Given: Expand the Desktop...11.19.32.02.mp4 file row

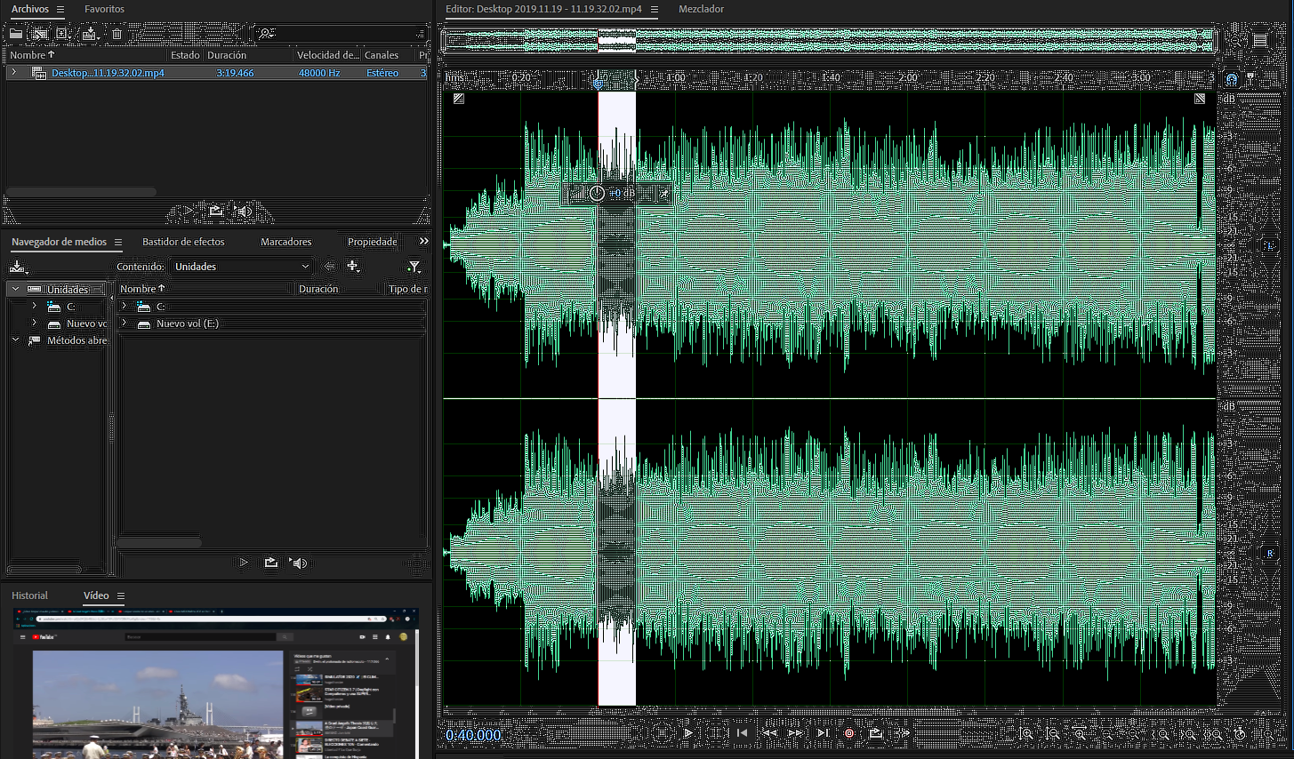Looking at the screenshot, I should (x=14, y=73).
